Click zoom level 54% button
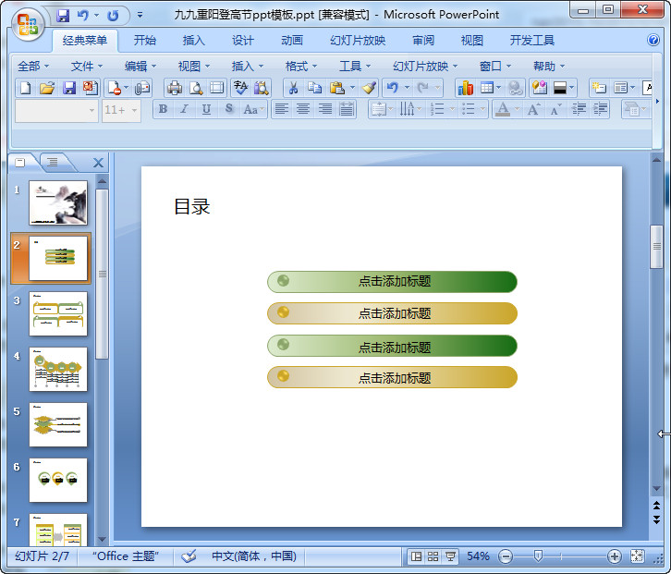671x574 pixels. click(x=478, y=556)
